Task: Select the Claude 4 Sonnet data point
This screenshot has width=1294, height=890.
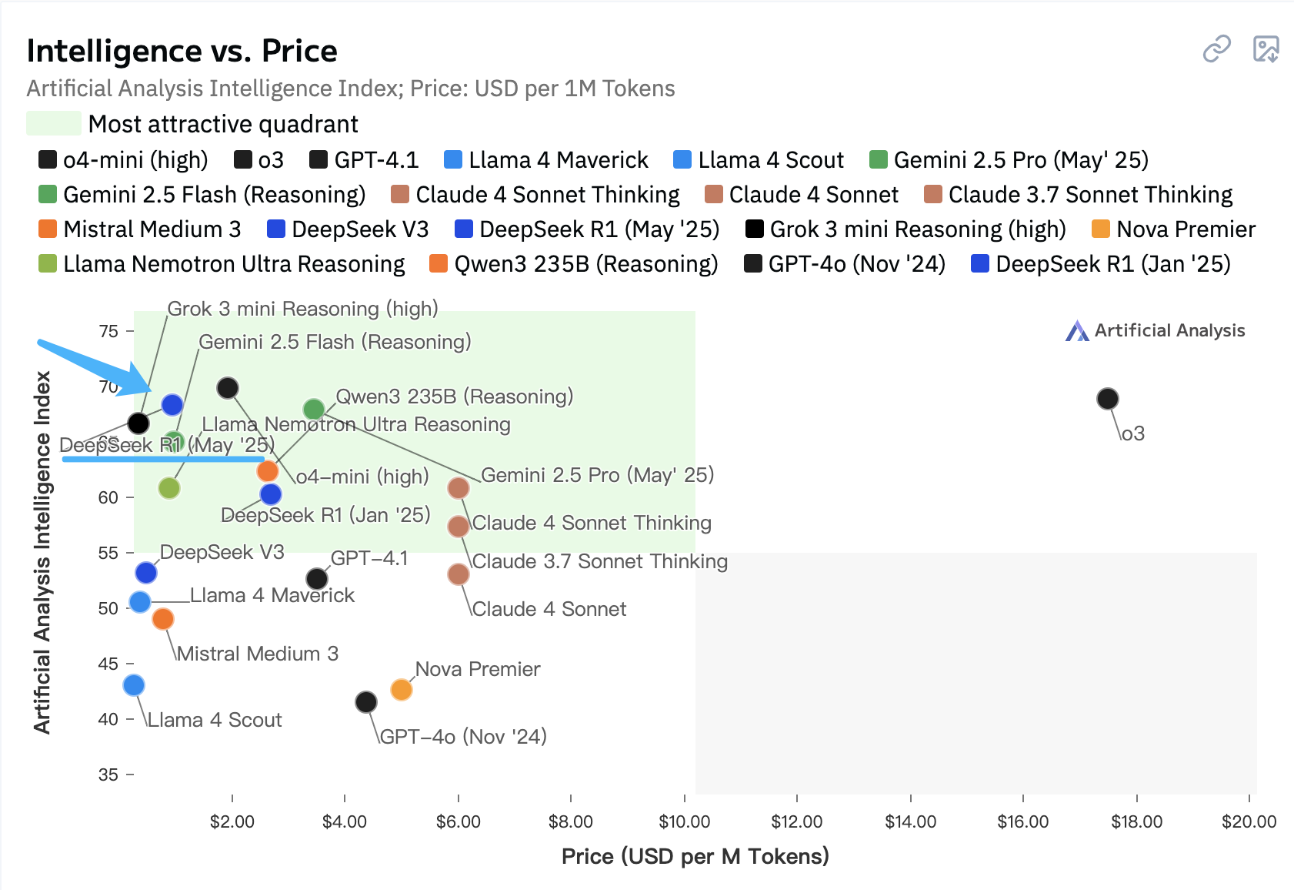Action: pos(459,574)
